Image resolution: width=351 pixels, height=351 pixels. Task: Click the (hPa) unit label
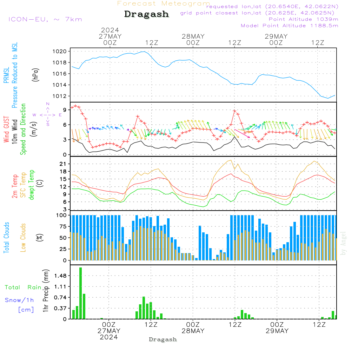pyautogui.click(x=35, y=75)
